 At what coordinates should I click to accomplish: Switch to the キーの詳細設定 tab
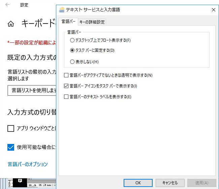(x=92, y=22)
